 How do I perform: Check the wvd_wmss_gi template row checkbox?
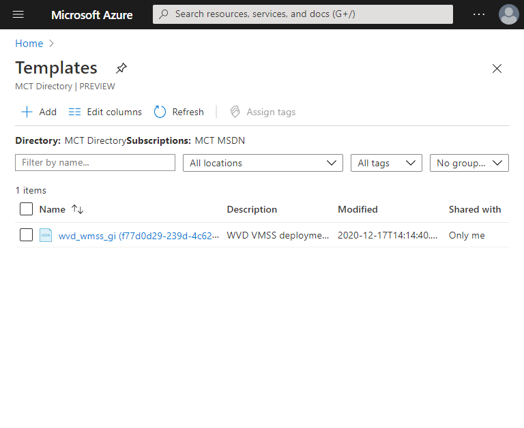pos(26,235)
